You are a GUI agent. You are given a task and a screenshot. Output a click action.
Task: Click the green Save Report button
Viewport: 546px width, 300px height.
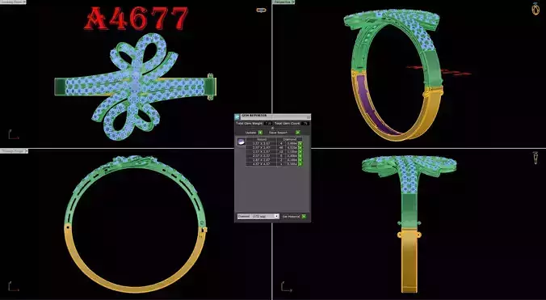pyautogui.click(x=298, y=133)
